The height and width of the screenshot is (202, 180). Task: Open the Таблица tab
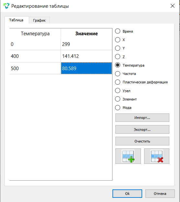click(16, 20)
